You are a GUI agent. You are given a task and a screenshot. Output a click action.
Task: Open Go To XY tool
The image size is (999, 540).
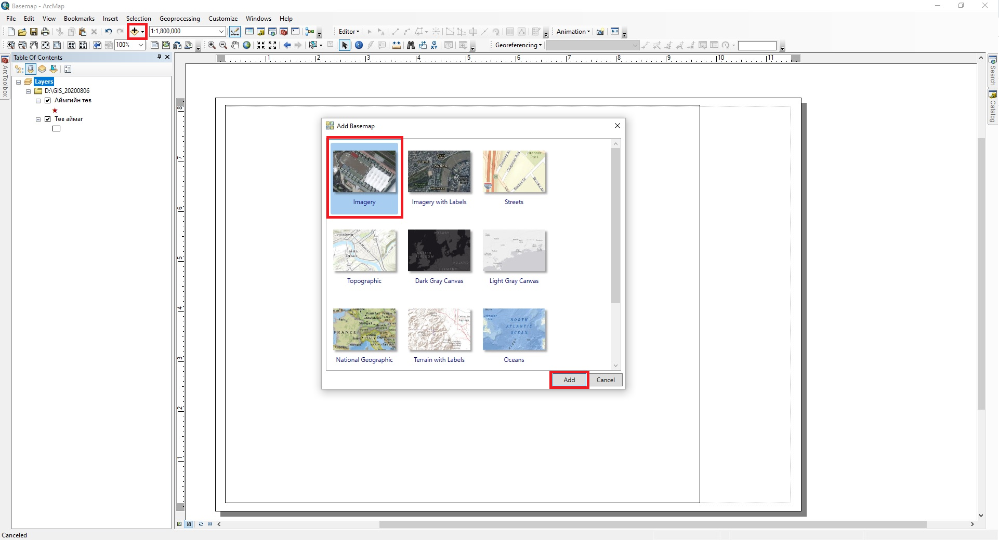(434, 45)
